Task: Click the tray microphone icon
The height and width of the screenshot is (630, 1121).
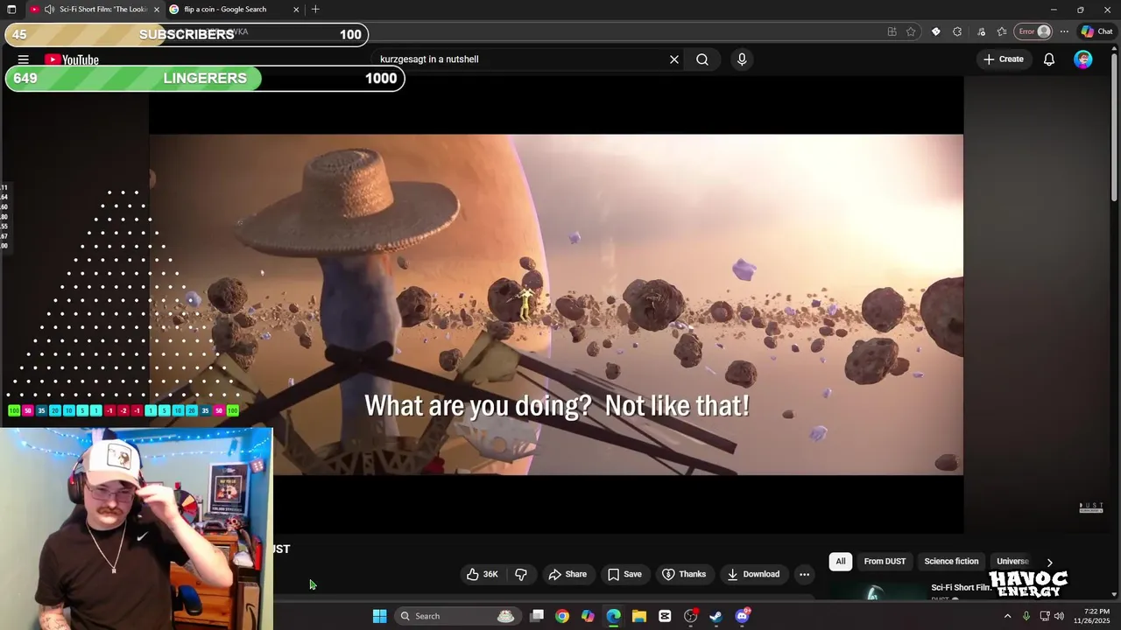Action: [x=1026, y=616]
